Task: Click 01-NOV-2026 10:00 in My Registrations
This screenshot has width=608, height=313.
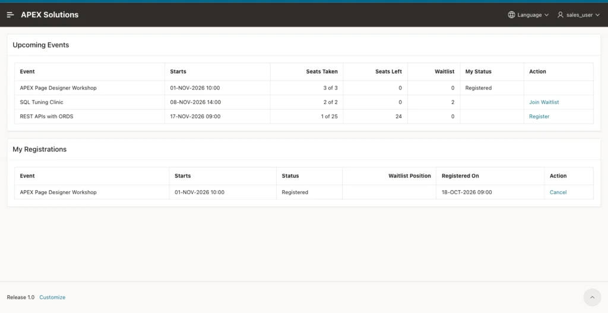Action: coord(199,192)
